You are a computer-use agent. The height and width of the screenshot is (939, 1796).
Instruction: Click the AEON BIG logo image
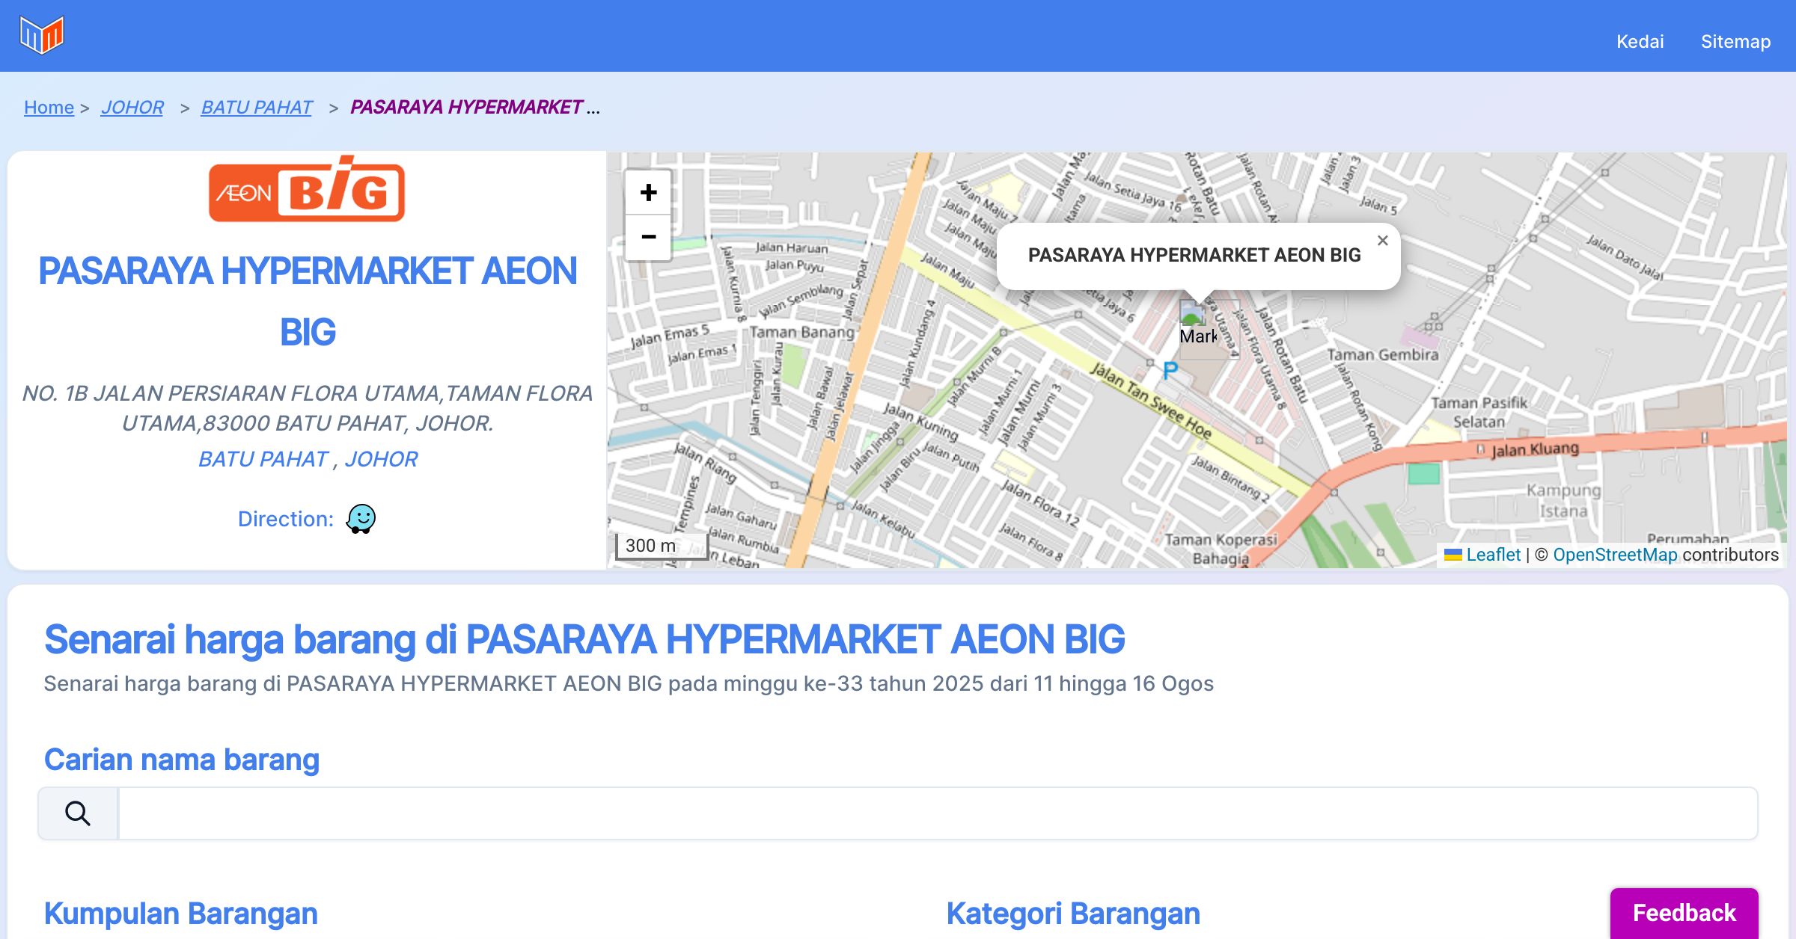point(307,190)
